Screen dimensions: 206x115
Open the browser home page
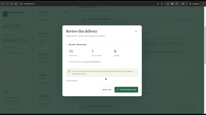tap(16, 4)
